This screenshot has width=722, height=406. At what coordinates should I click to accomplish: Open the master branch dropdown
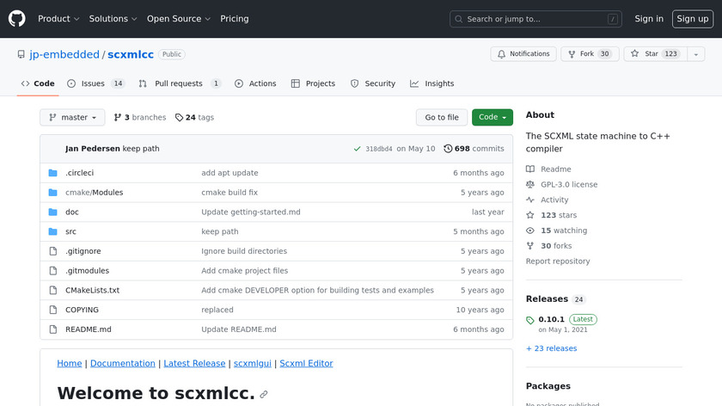click(72, 118)
